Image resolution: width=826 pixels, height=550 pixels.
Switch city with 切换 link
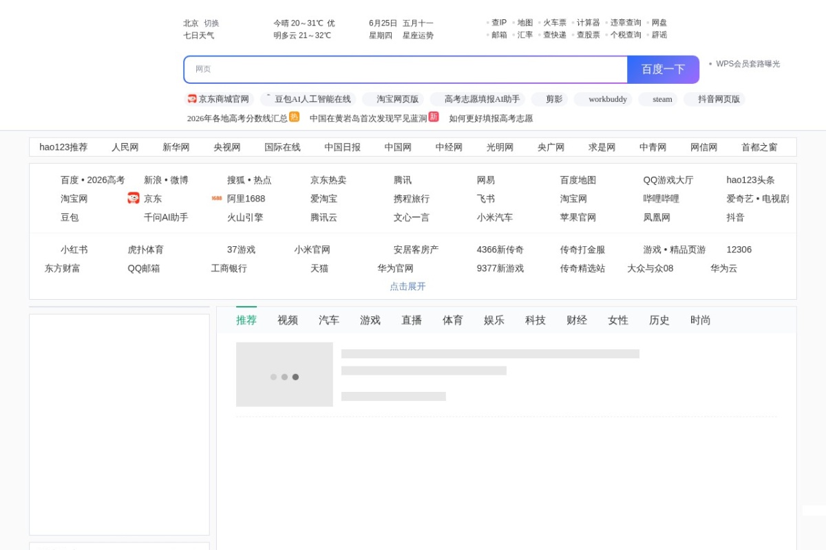pos(211,23)
